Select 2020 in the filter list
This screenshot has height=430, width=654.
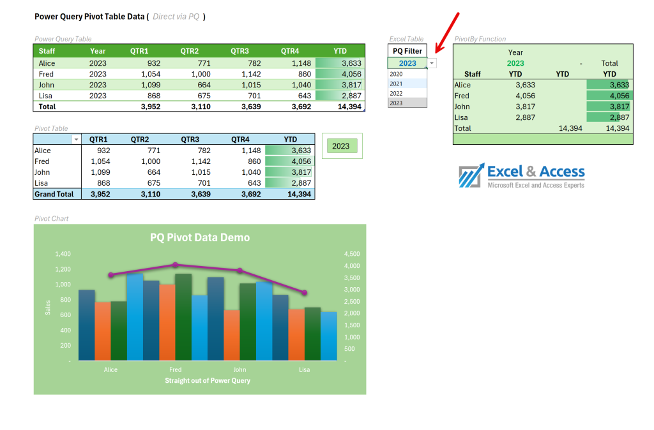[407, 74]
